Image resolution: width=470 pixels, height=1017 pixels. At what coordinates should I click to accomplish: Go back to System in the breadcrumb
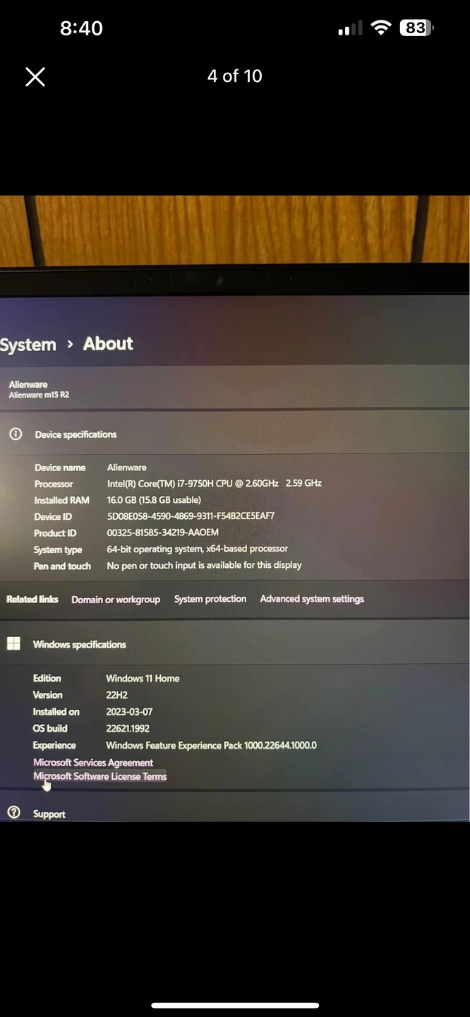pos(28,345)
